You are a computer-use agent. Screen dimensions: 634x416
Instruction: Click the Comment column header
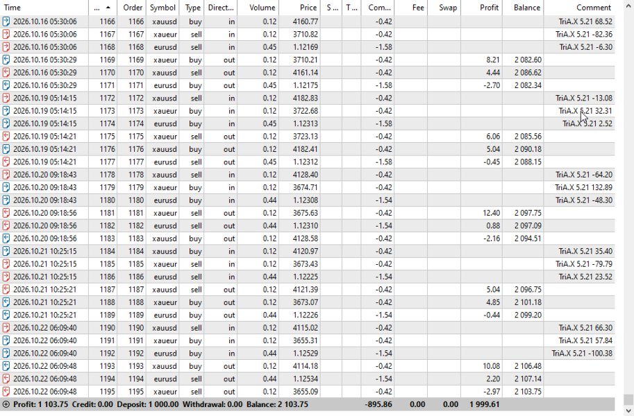tap(579, 7)
